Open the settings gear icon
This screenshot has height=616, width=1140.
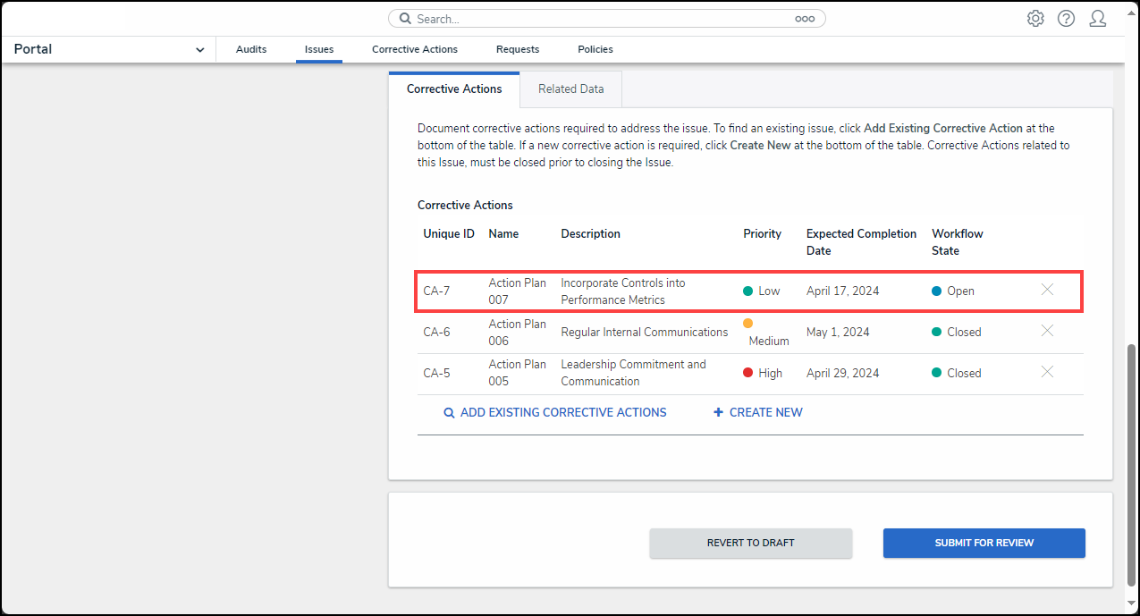pos(1035,19)
